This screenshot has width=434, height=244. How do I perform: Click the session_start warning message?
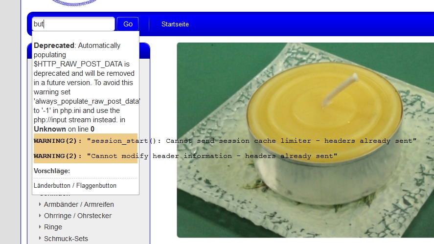point(225,141)
